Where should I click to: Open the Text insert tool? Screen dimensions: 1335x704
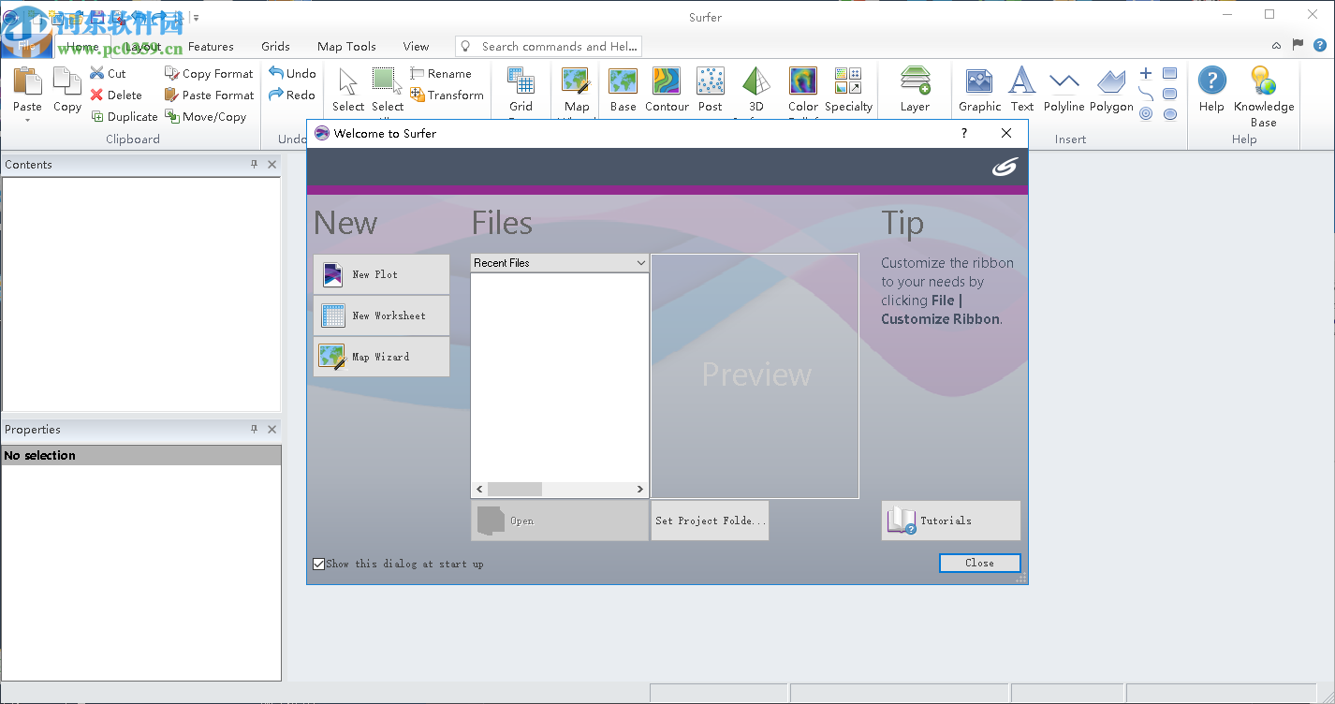[1021, 89]
